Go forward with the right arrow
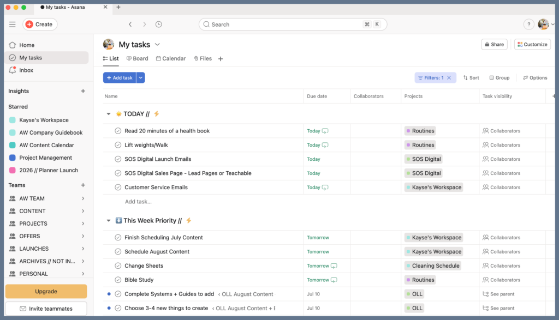Image resolution: width=559 pixels, height=320 pixels. tap(144, 24)
